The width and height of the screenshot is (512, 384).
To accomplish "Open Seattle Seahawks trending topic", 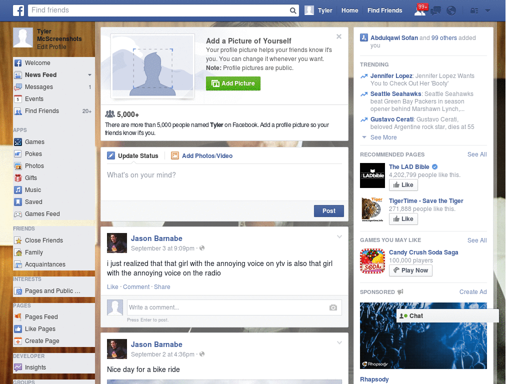I will (x=396, y=94).
